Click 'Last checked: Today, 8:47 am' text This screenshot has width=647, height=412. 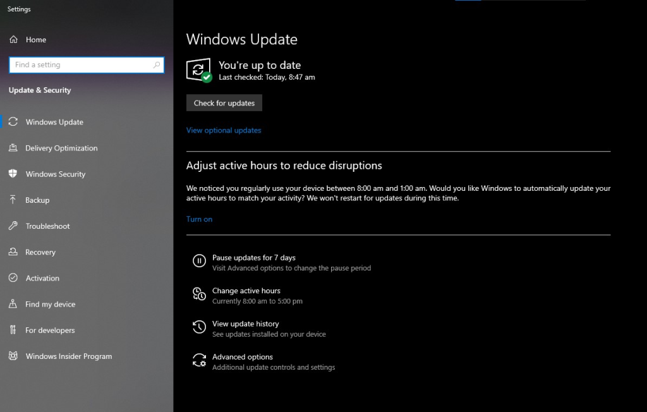coord(267,77)
